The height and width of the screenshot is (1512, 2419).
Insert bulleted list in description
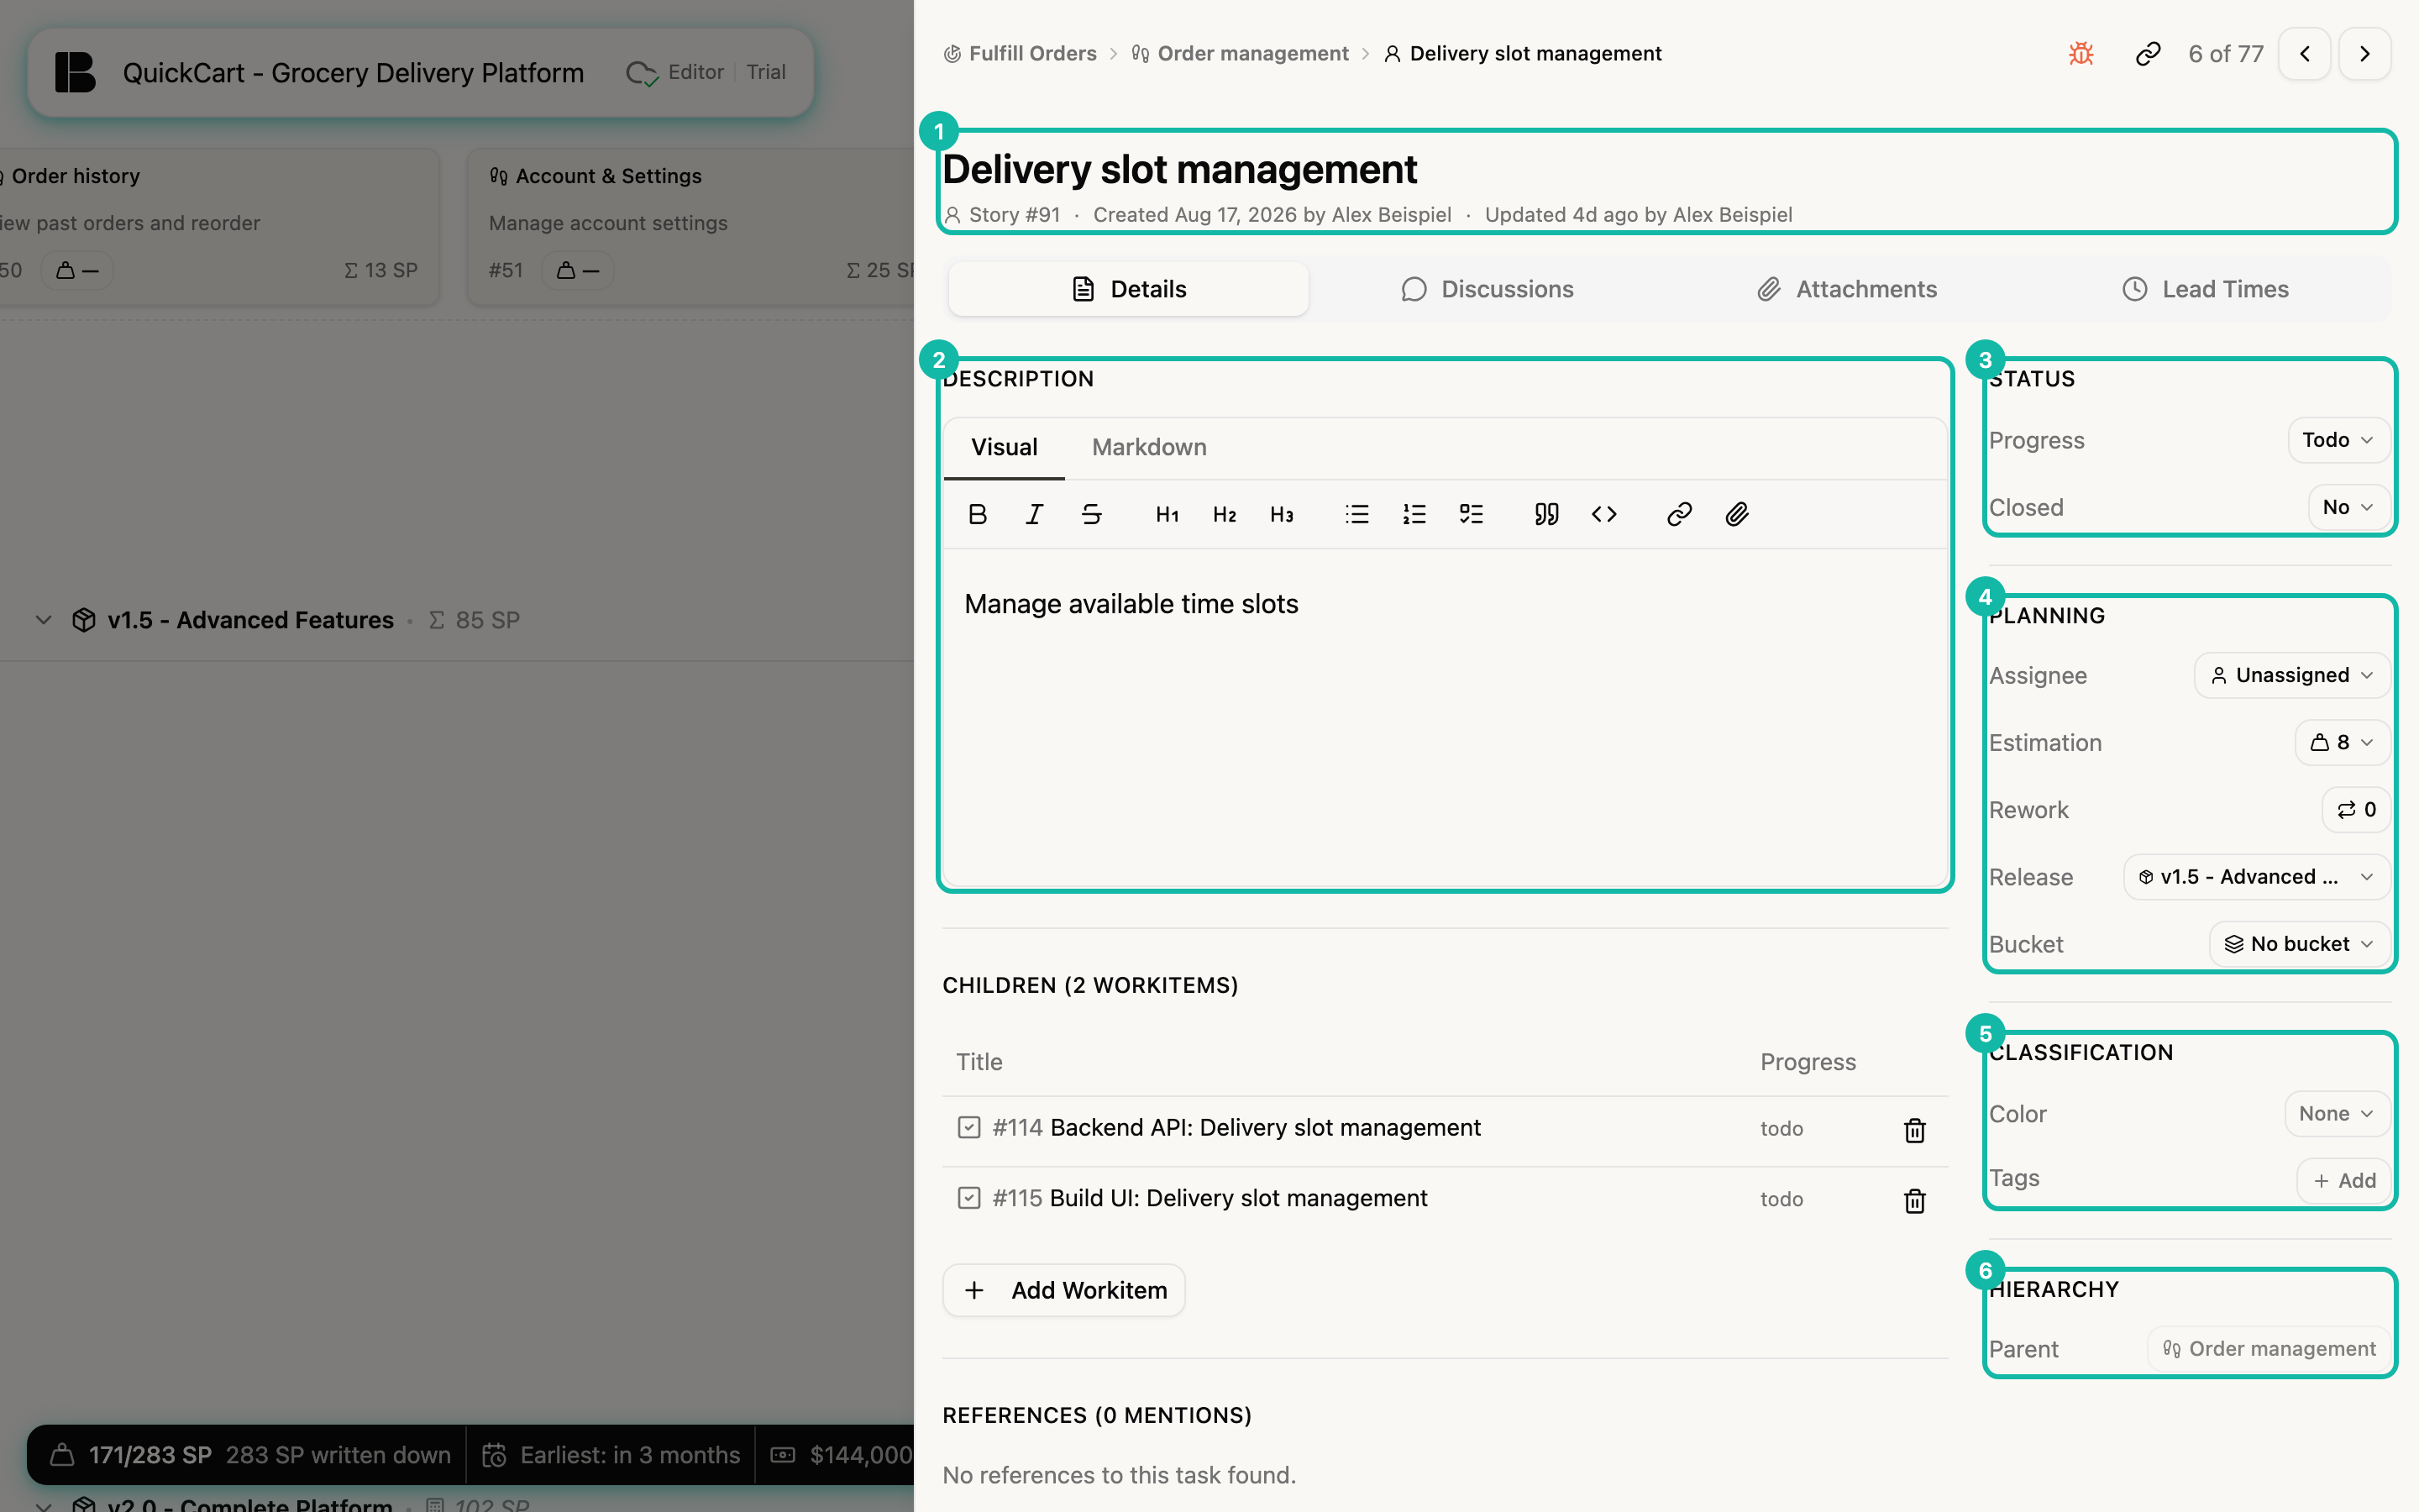pos(1356,514)
